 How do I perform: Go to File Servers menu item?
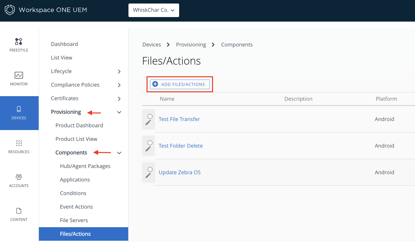[x=74, y=220]
